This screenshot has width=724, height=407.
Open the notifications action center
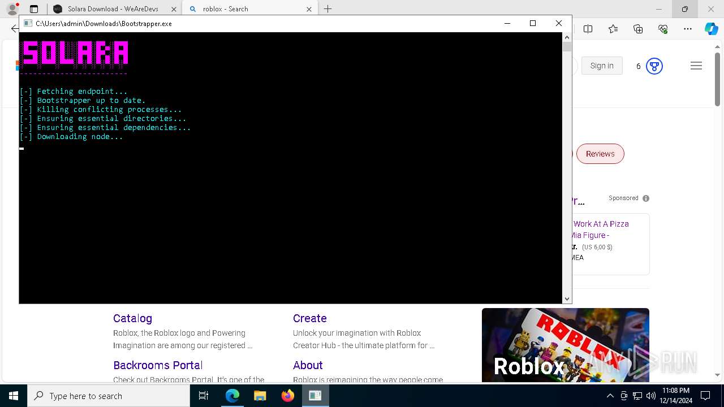pos(705,396)
